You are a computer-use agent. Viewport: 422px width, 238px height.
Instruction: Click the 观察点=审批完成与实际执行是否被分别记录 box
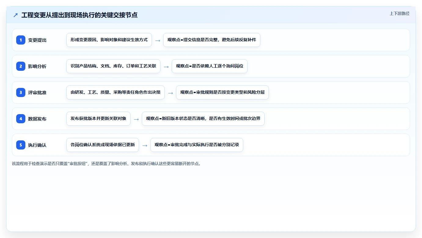(197, 145)
